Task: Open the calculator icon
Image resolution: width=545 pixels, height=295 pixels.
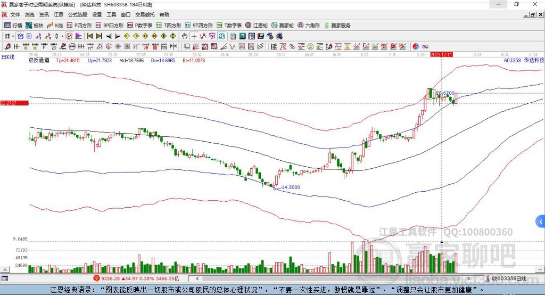Action: pos(242,36)
